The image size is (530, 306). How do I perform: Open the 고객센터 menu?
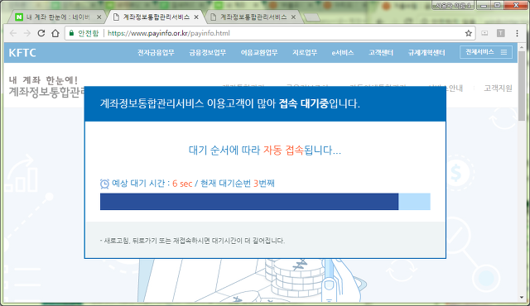tap(381, 53)
